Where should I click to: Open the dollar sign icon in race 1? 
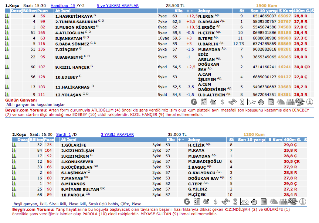tap(223, 102)
